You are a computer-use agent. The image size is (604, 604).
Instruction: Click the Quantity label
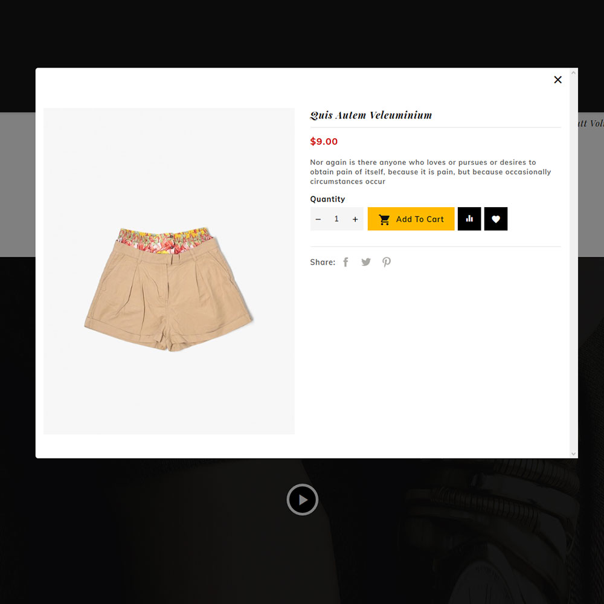tap(327, 199)
